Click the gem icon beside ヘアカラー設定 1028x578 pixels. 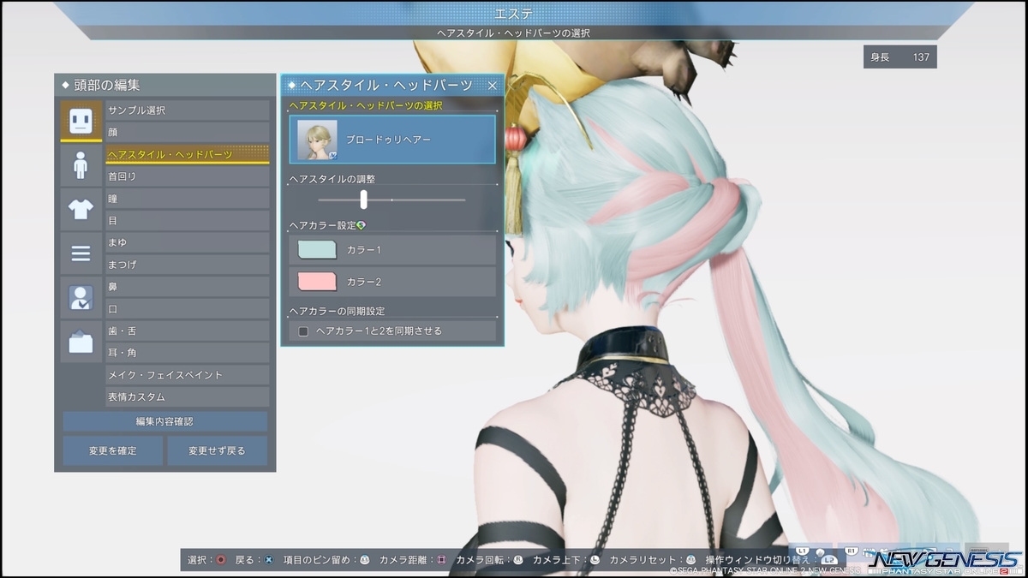click(362, 225)
